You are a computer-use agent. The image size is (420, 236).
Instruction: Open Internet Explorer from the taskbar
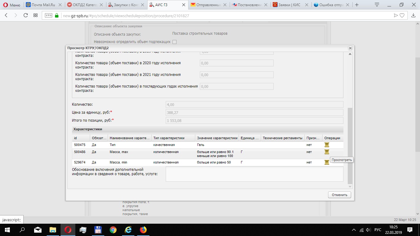click(x=128, y=230)
